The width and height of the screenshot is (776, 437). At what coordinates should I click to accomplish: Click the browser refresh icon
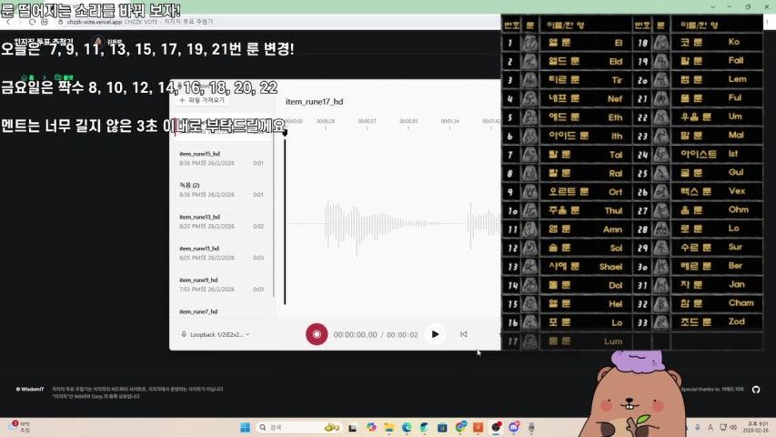tap(32, 22)
